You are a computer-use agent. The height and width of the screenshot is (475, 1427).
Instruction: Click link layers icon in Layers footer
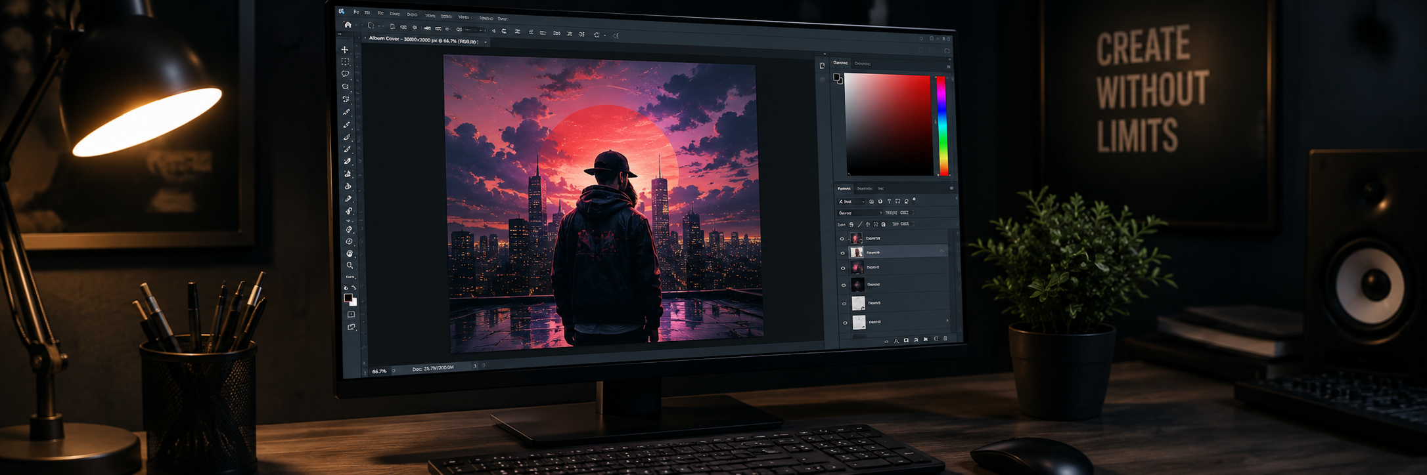coord(887,341)
